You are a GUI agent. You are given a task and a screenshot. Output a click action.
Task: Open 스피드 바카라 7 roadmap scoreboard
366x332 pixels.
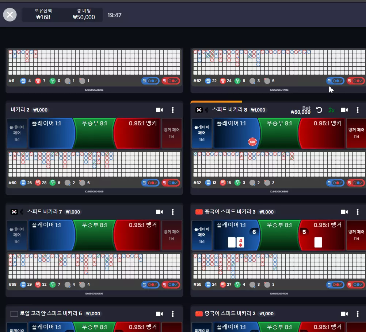[x=94, y=266]
